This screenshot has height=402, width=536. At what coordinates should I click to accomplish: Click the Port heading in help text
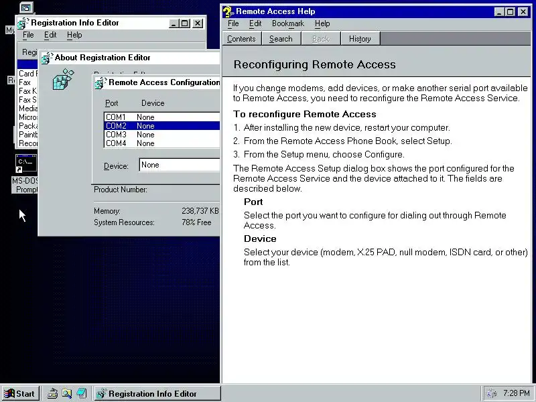pyautogui.click(x=253, y=202)
